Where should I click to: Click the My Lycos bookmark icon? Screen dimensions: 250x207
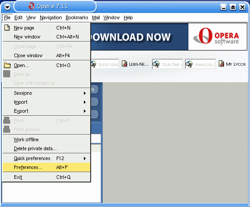tap(221, 64)
